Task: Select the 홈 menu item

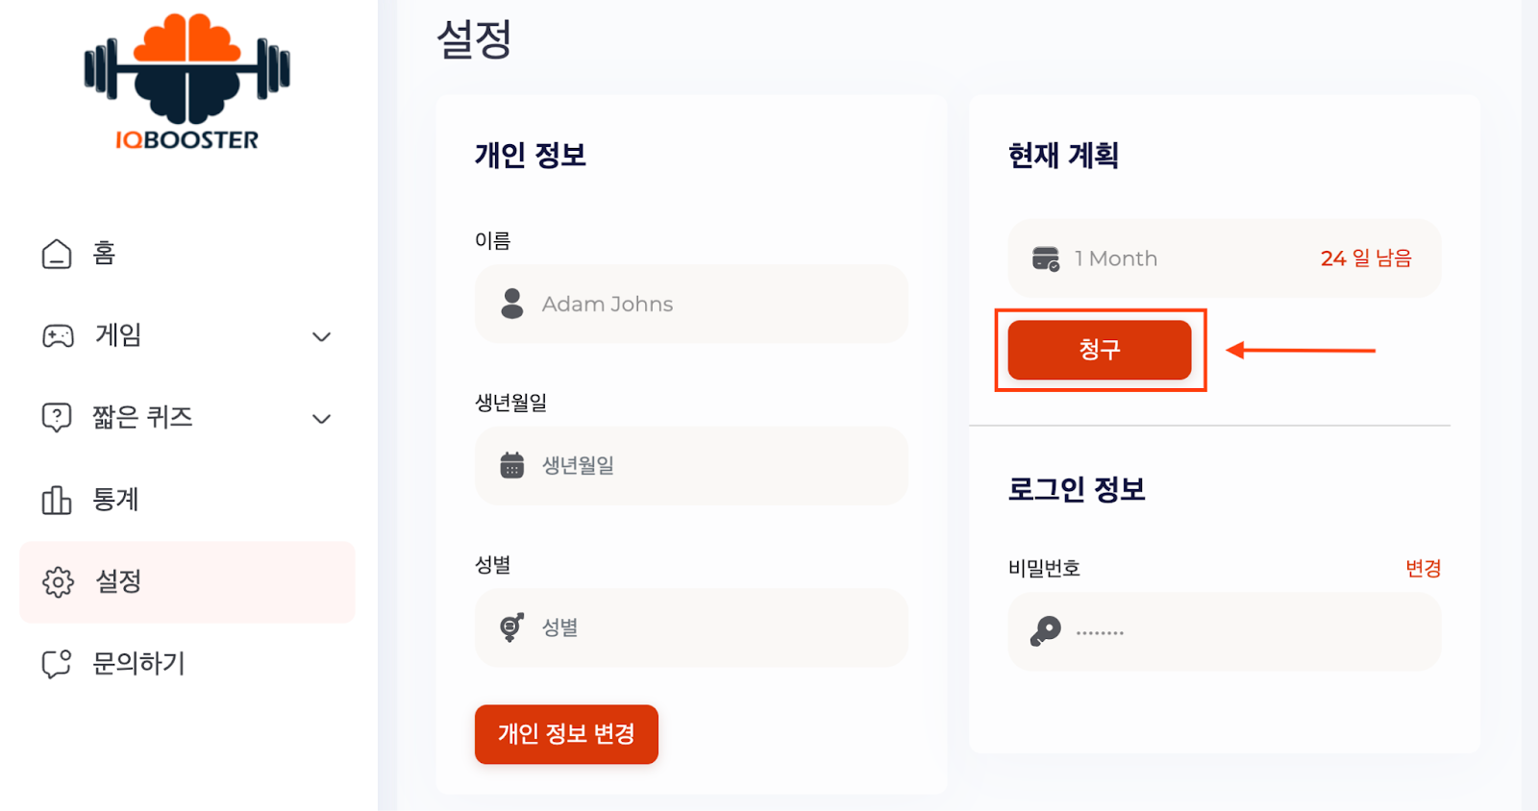Action: point(104,254)
